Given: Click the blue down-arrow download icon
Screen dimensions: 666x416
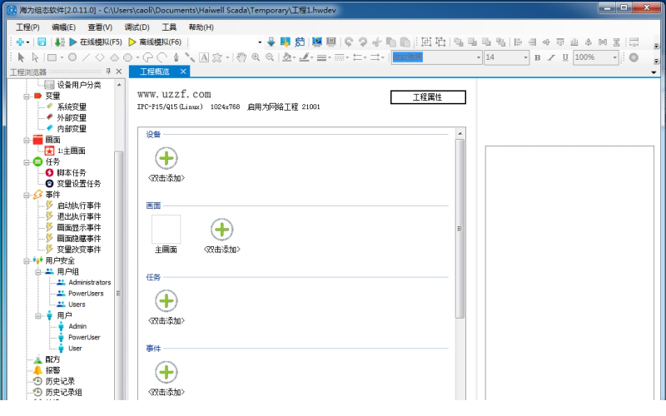Looking at the screenshot, I should click(271, 42).
